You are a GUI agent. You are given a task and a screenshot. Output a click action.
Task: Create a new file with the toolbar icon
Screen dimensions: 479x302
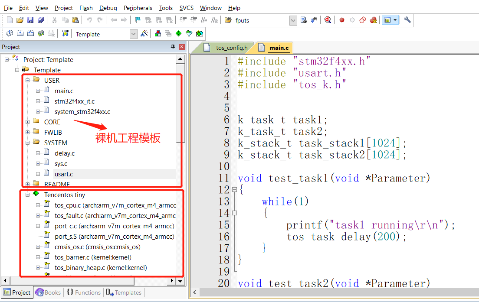pyautogui.click(x=10, y=20)
